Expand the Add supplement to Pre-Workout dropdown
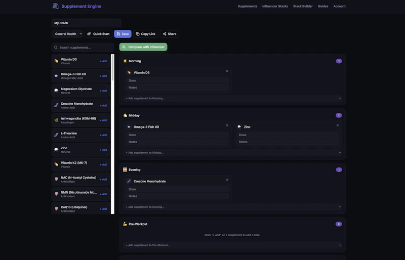Screen dimensions: 405x260 coord(232,245)
